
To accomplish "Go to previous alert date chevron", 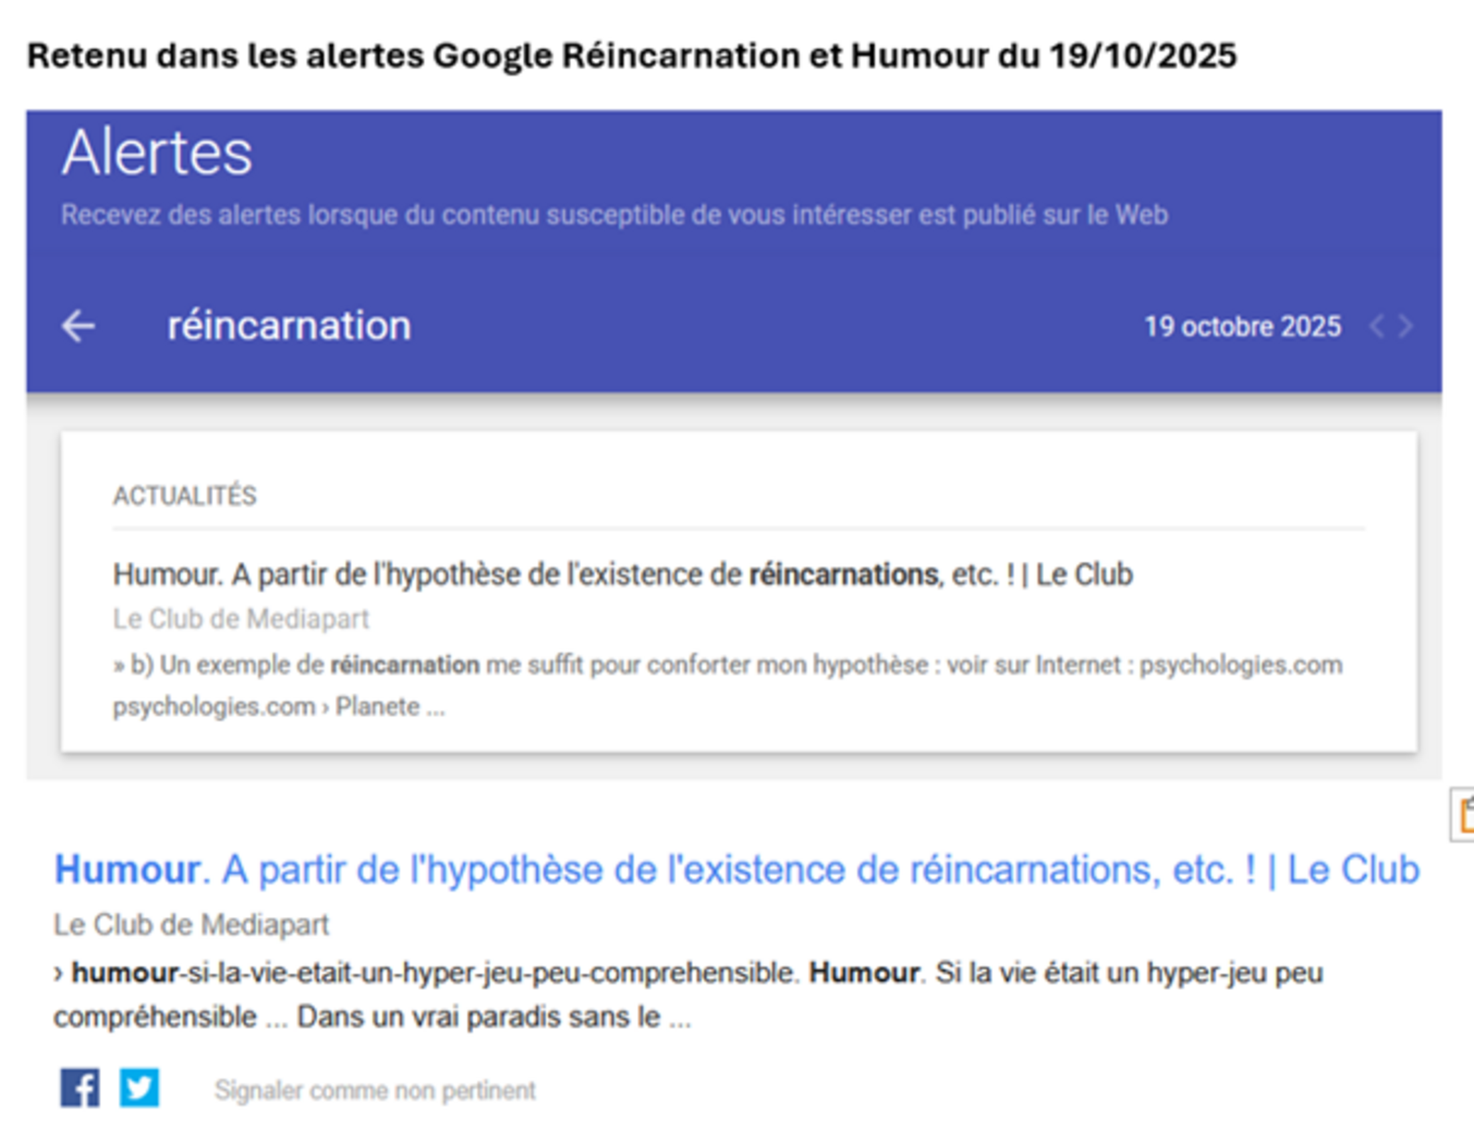I will coord(1377,327).
